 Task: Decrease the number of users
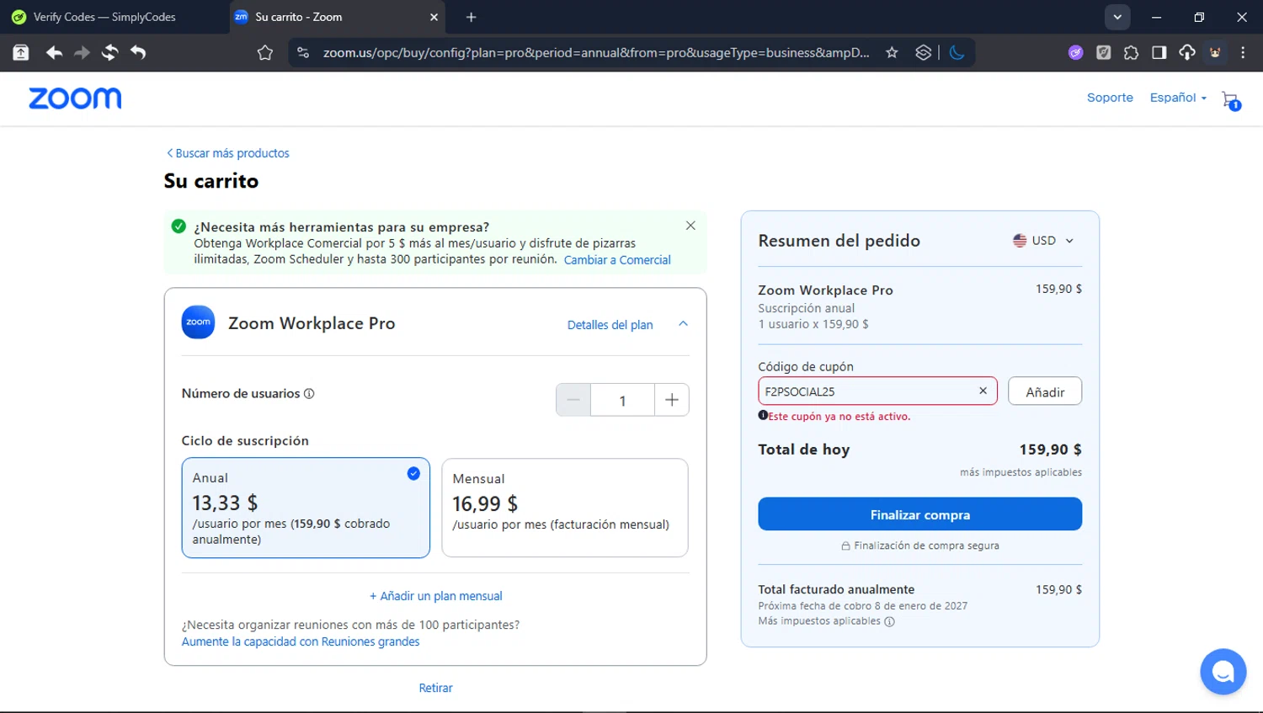[x=573, y=400]
